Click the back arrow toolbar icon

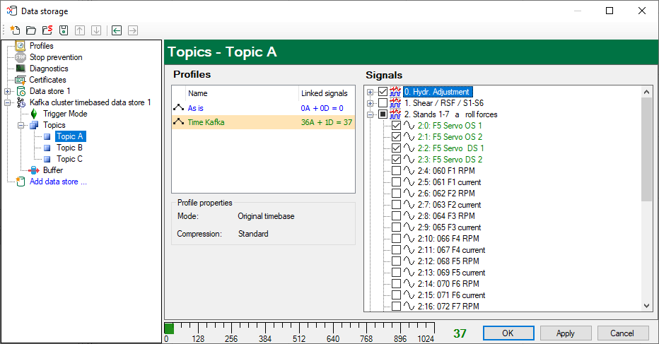116,30
